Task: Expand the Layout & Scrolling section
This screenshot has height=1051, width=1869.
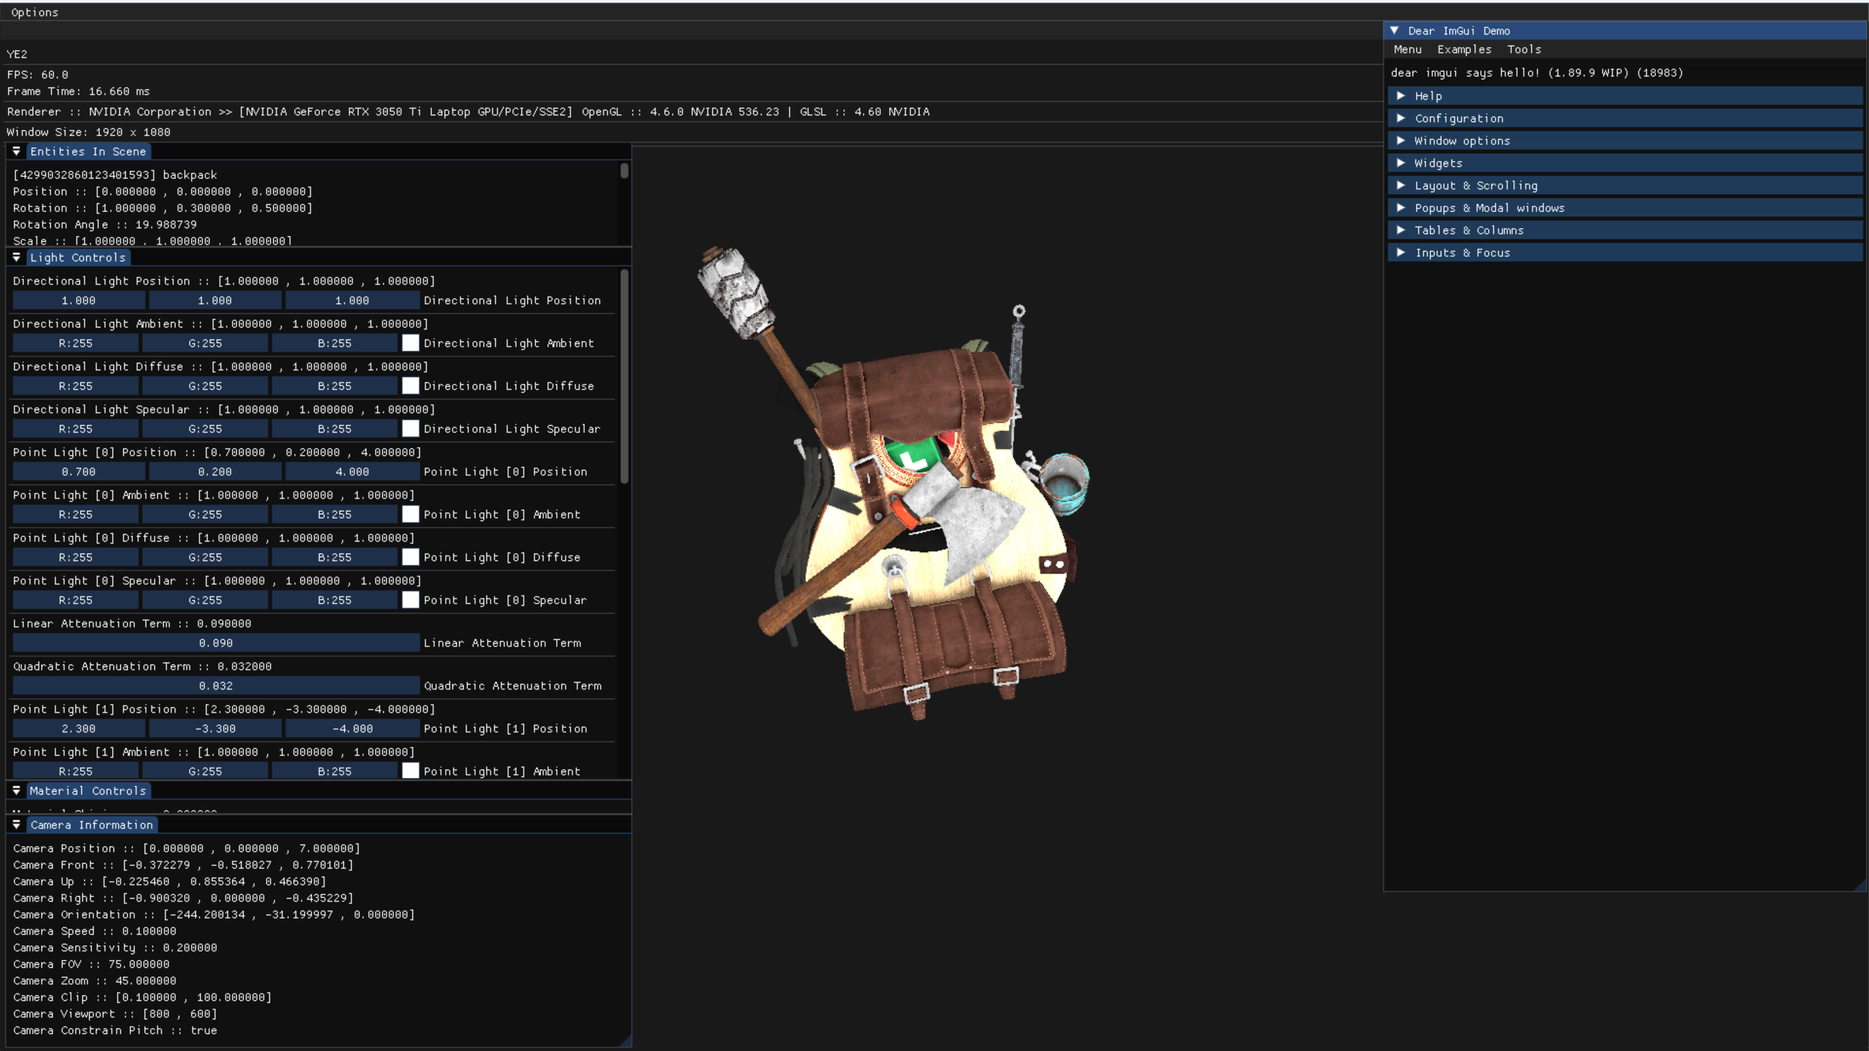Action: point(1475,186)
